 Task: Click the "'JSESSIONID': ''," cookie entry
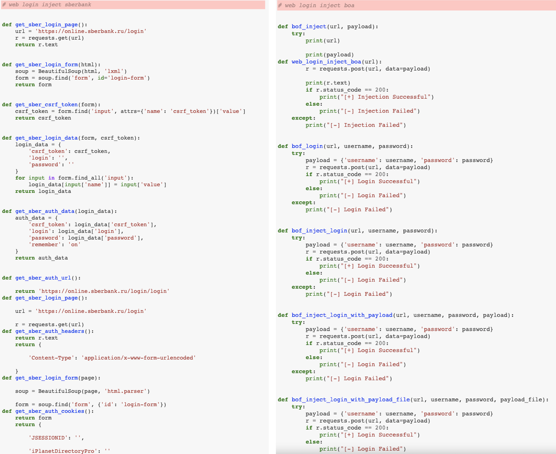(x=56, y=438)
